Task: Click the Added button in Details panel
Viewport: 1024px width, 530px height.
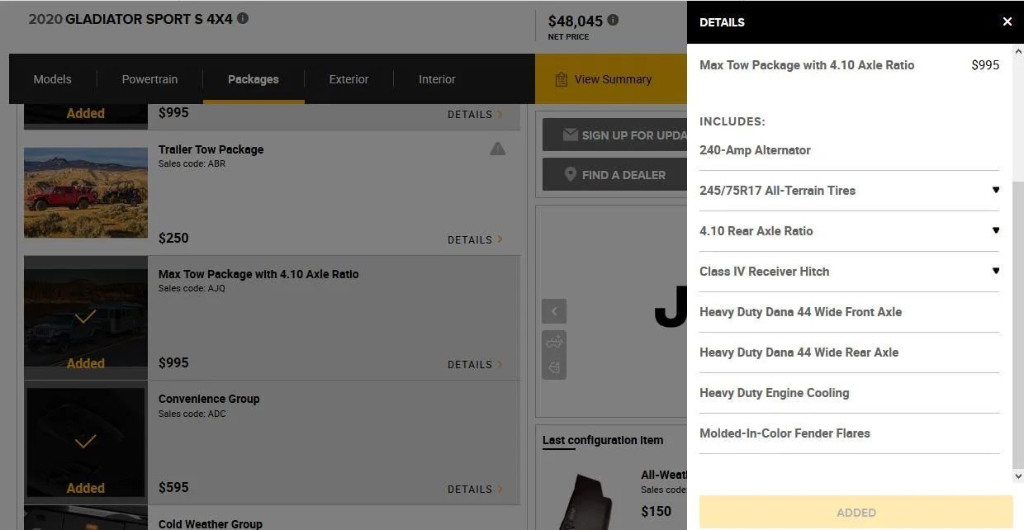Action: 856,513
